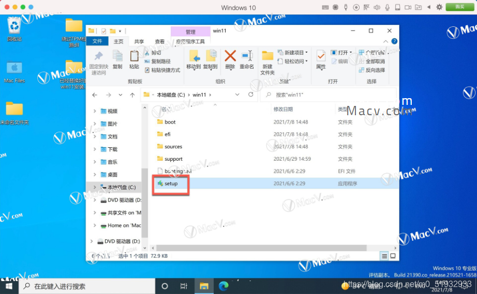This screenshot has width=477, height=294.
Task: Cut the selection with the scissors icon
Action: (153, 53)
